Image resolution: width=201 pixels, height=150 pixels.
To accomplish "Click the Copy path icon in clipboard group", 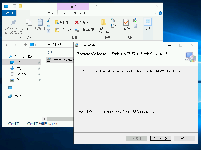I will coord(49,26).
